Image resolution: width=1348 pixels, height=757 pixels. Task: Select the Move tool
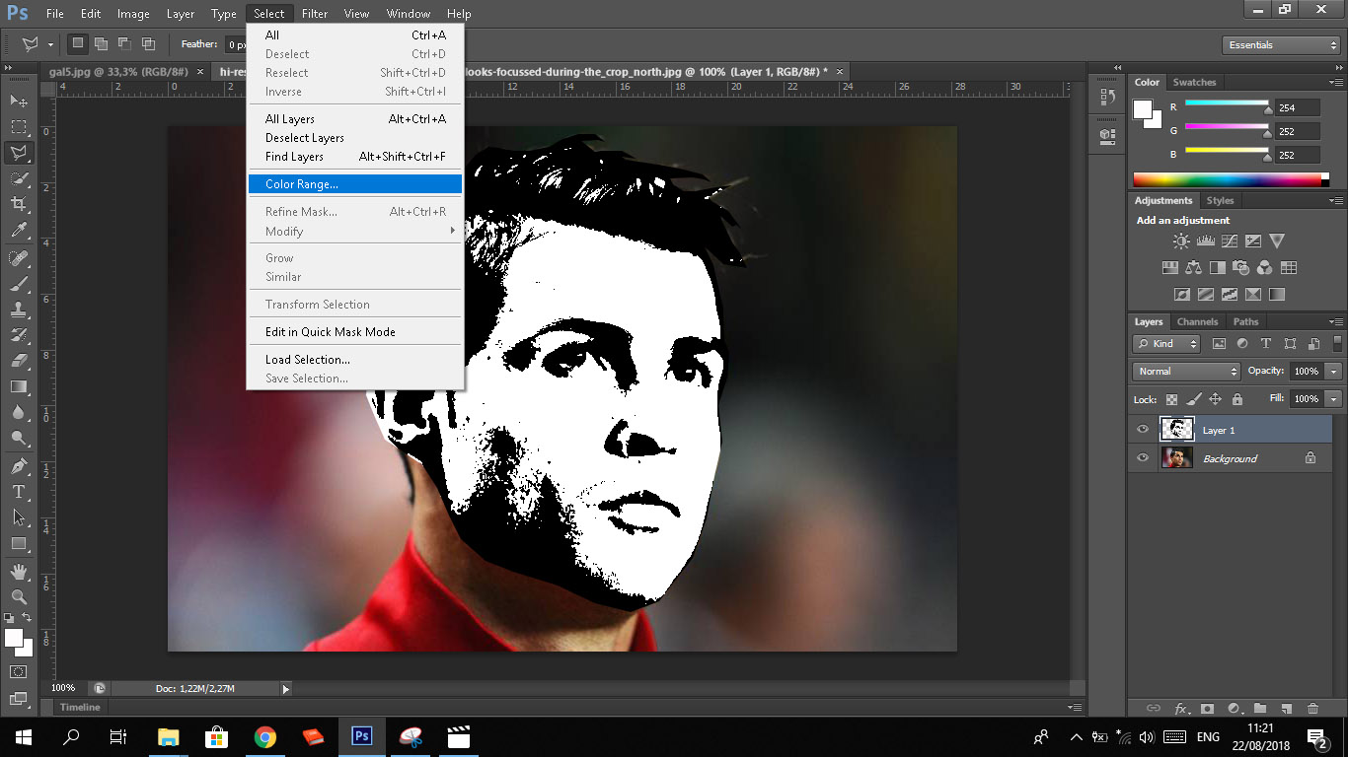(x=19, y=101)
